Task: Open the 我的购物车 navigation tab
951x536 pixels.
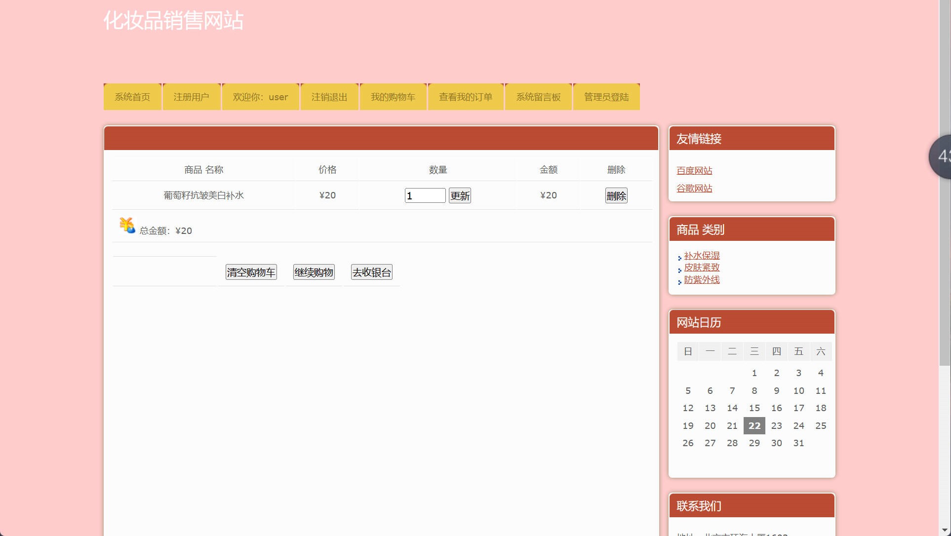Action: pyautogui.click(x=393, y=97)
